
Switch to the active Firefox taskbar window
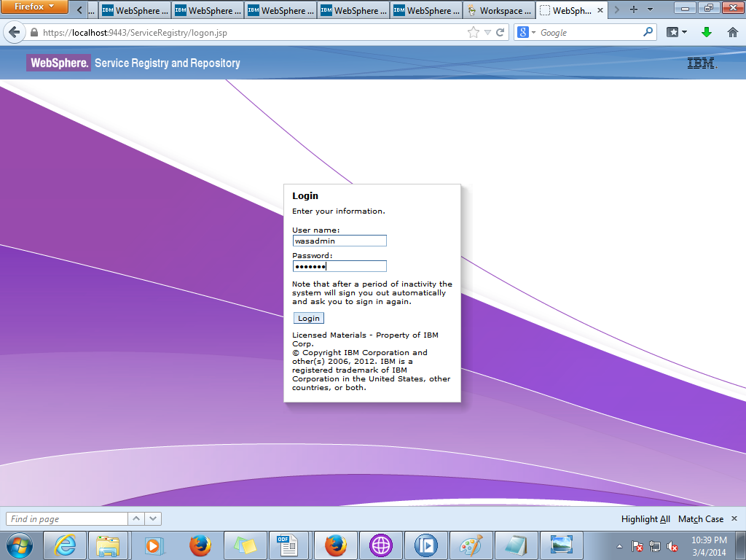[335, 545]
